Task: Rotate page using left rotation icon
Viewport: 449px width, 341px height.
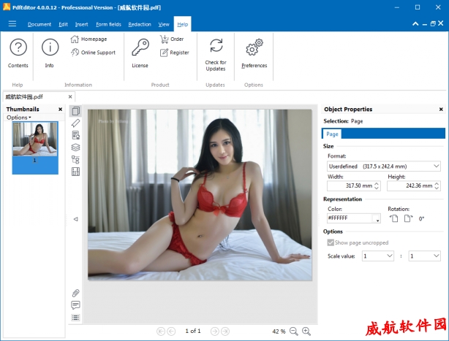Action: [x=394, y=218]
